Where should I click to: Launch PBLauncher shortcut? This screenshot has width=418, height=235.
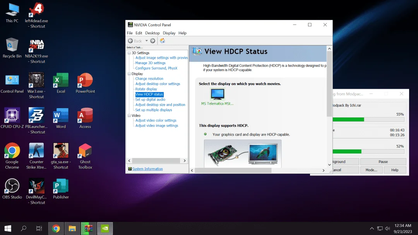tap(36, 121)
